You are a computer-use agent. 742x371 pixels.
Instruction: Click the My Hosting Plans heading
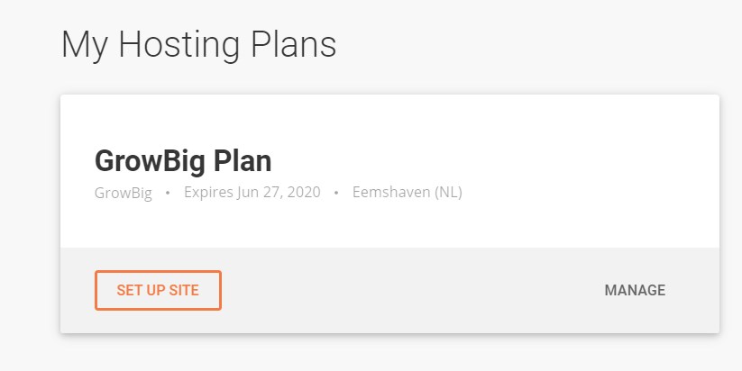(x=198, y=45)
